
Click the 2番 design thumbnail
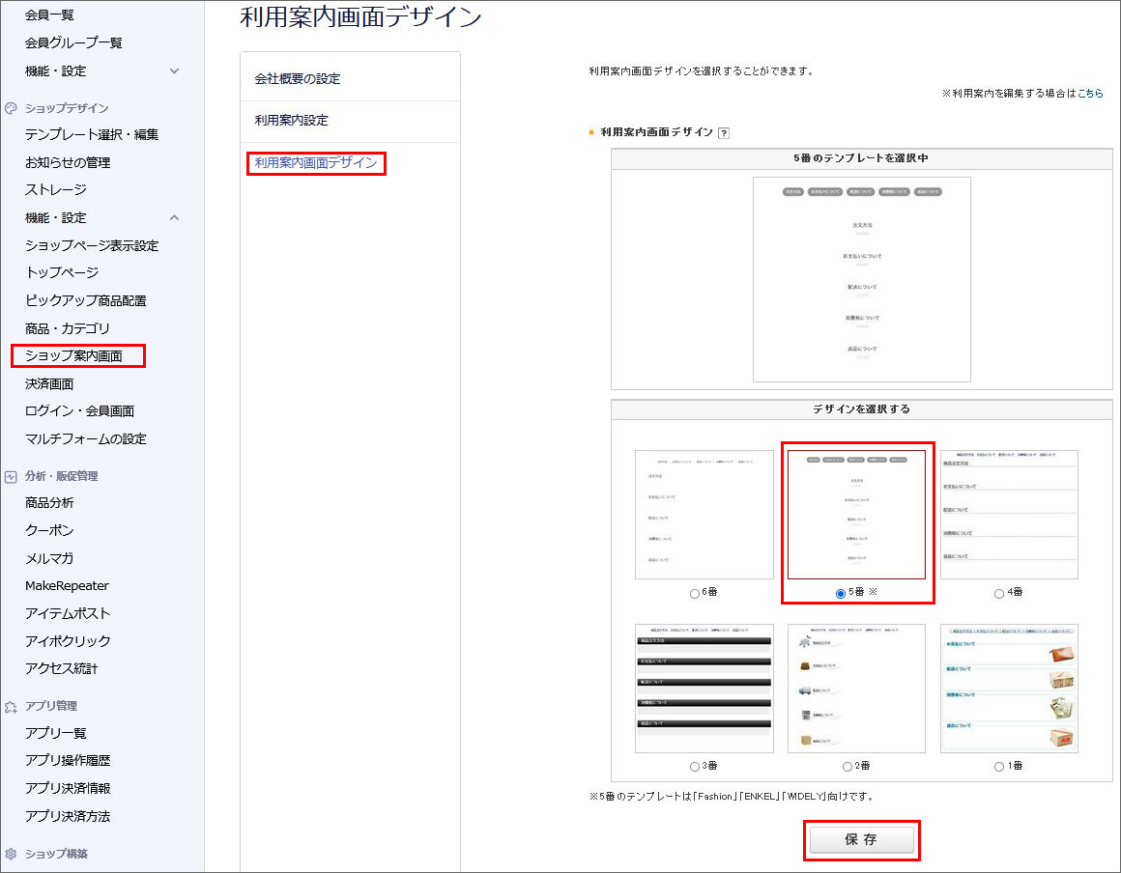click(x=856, y=689)
